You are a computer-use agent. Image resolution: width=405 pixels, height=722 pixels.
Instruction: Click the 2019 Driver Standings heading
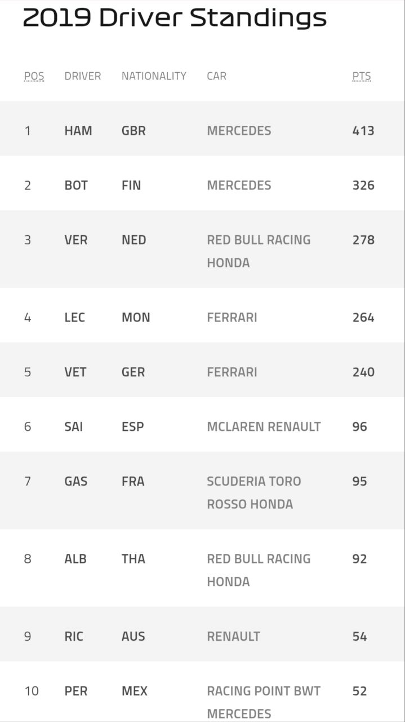[x=175, y=19]
